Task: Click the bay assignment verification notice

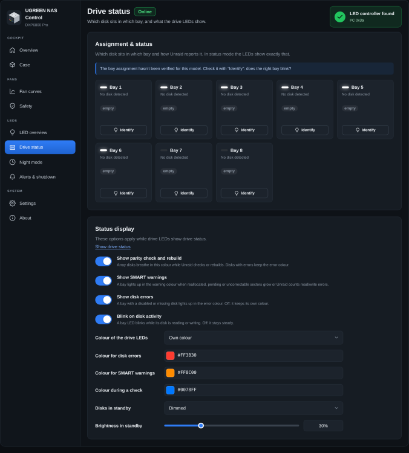Action: 244,69
